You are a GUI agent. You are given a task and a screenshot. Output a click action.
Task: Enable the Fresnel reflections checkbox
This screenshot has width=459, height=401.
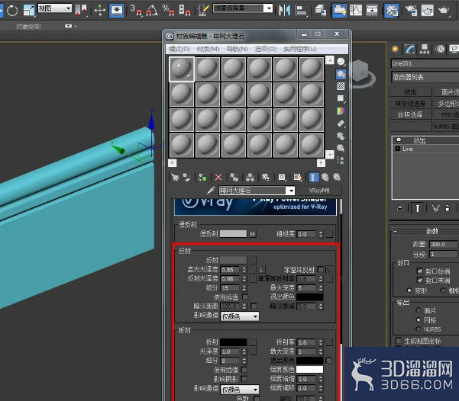pyautogui.click(x=321, y=269)
